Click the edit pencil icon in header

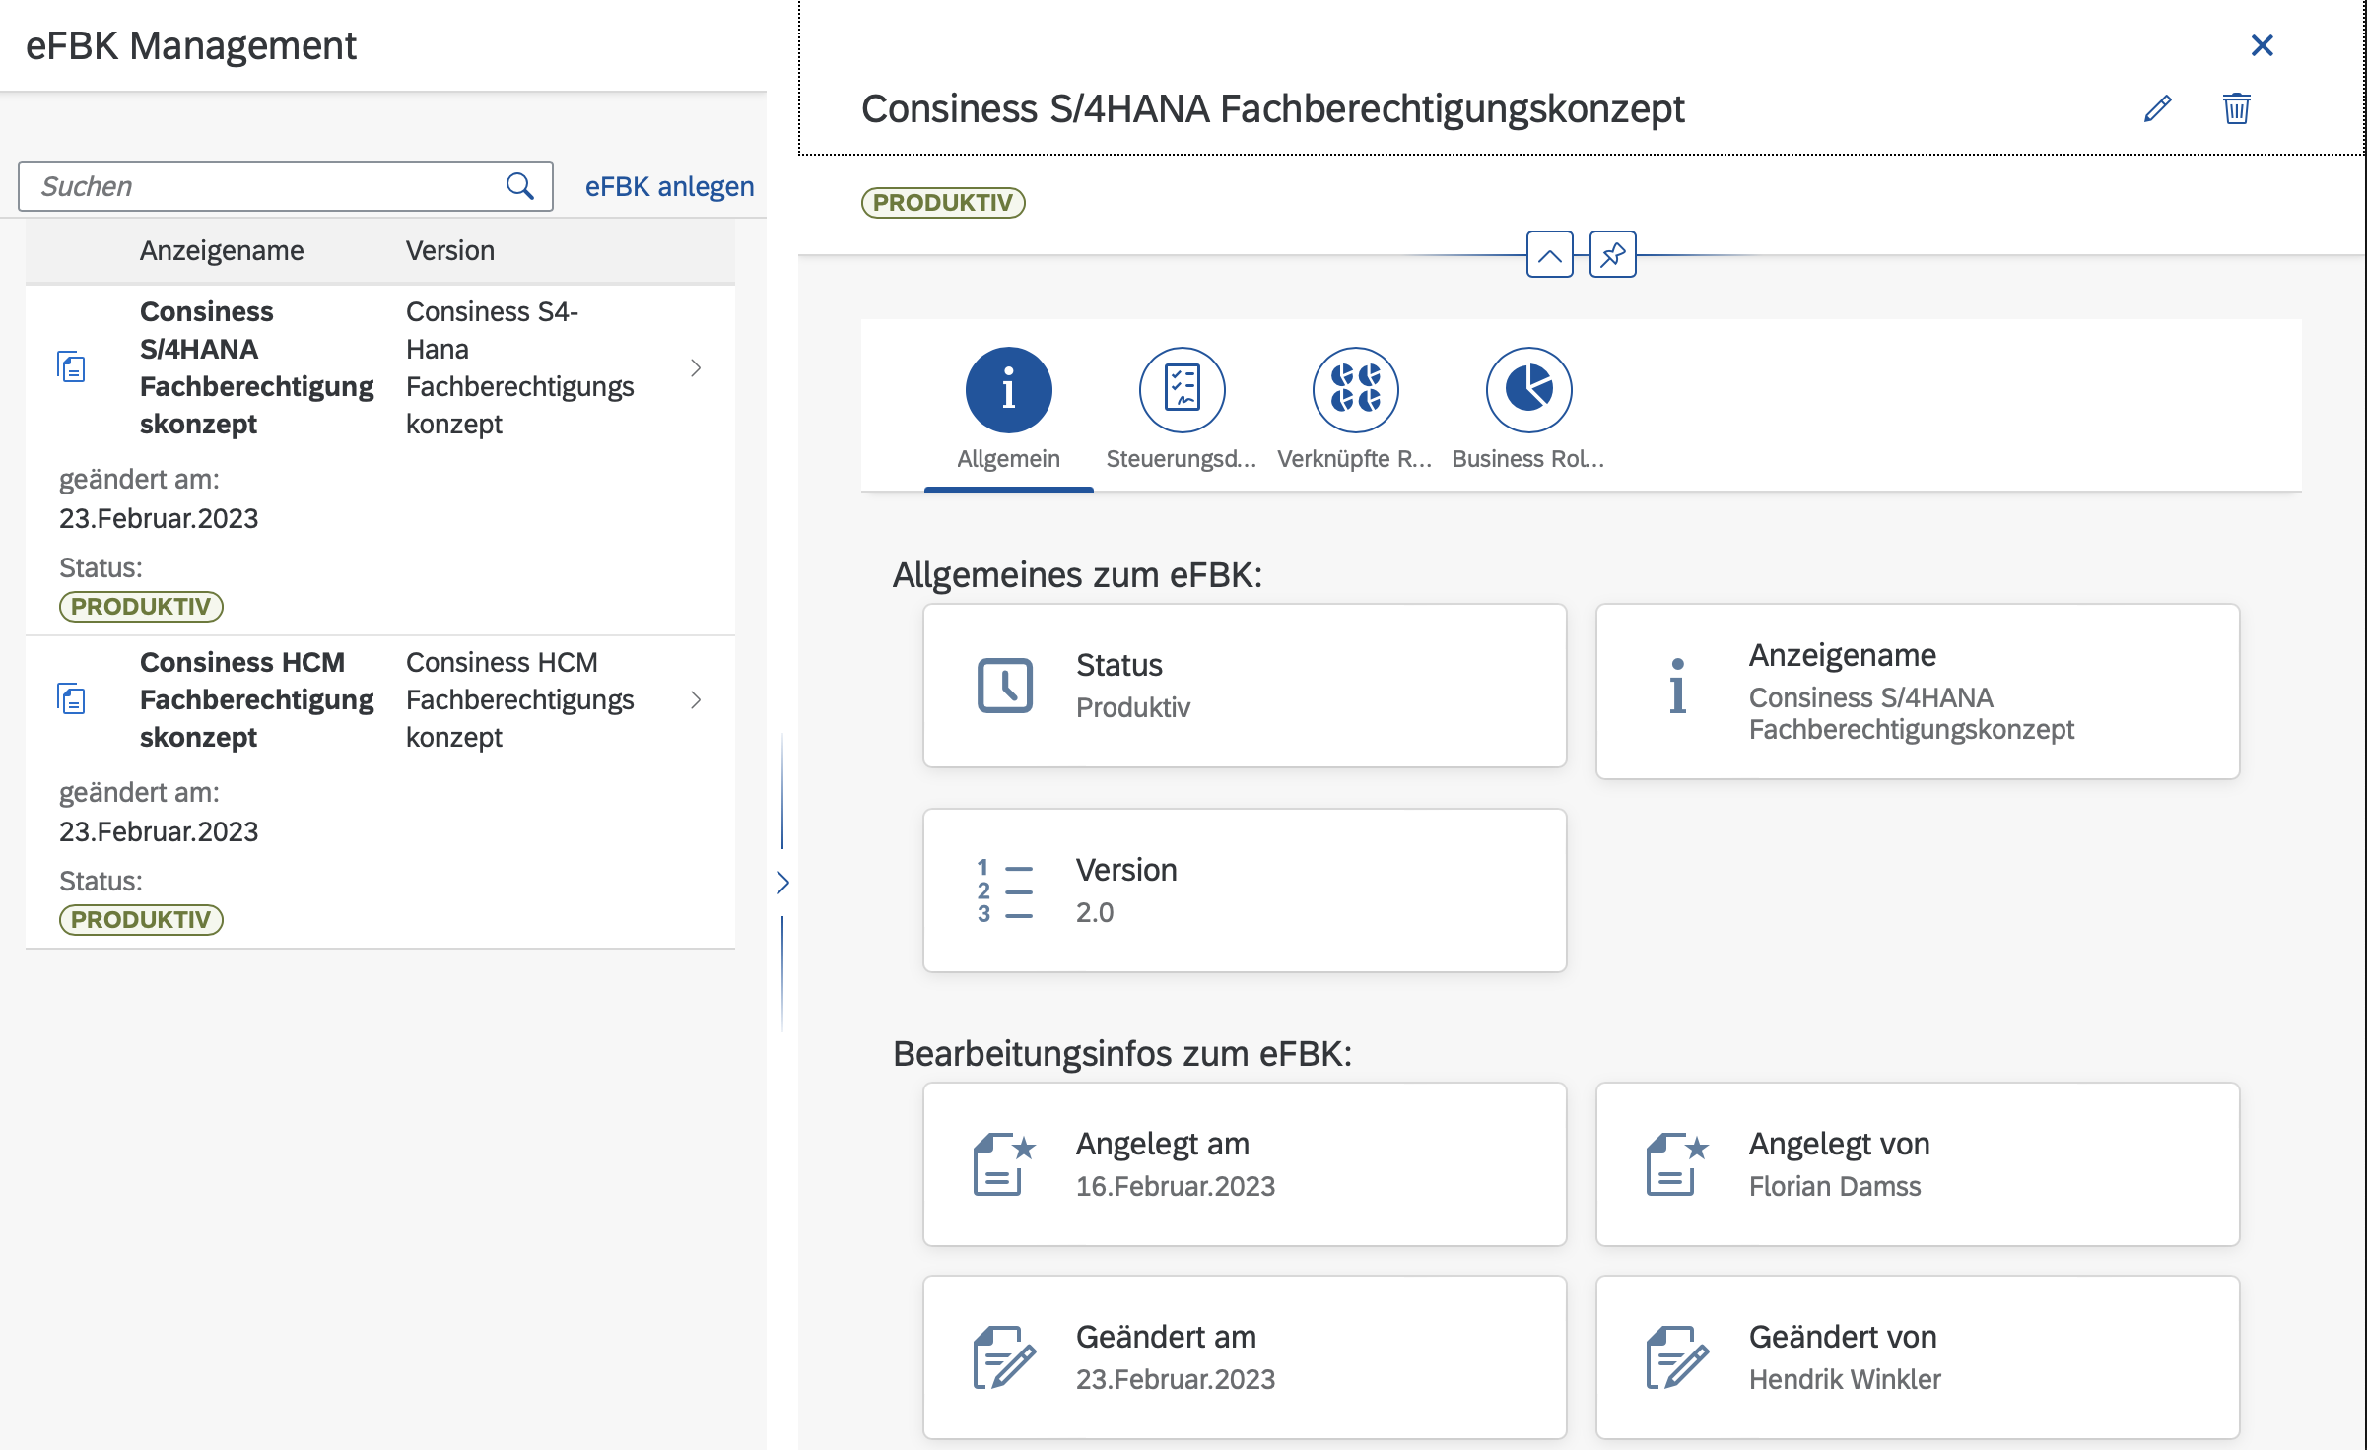(2157, 108)
